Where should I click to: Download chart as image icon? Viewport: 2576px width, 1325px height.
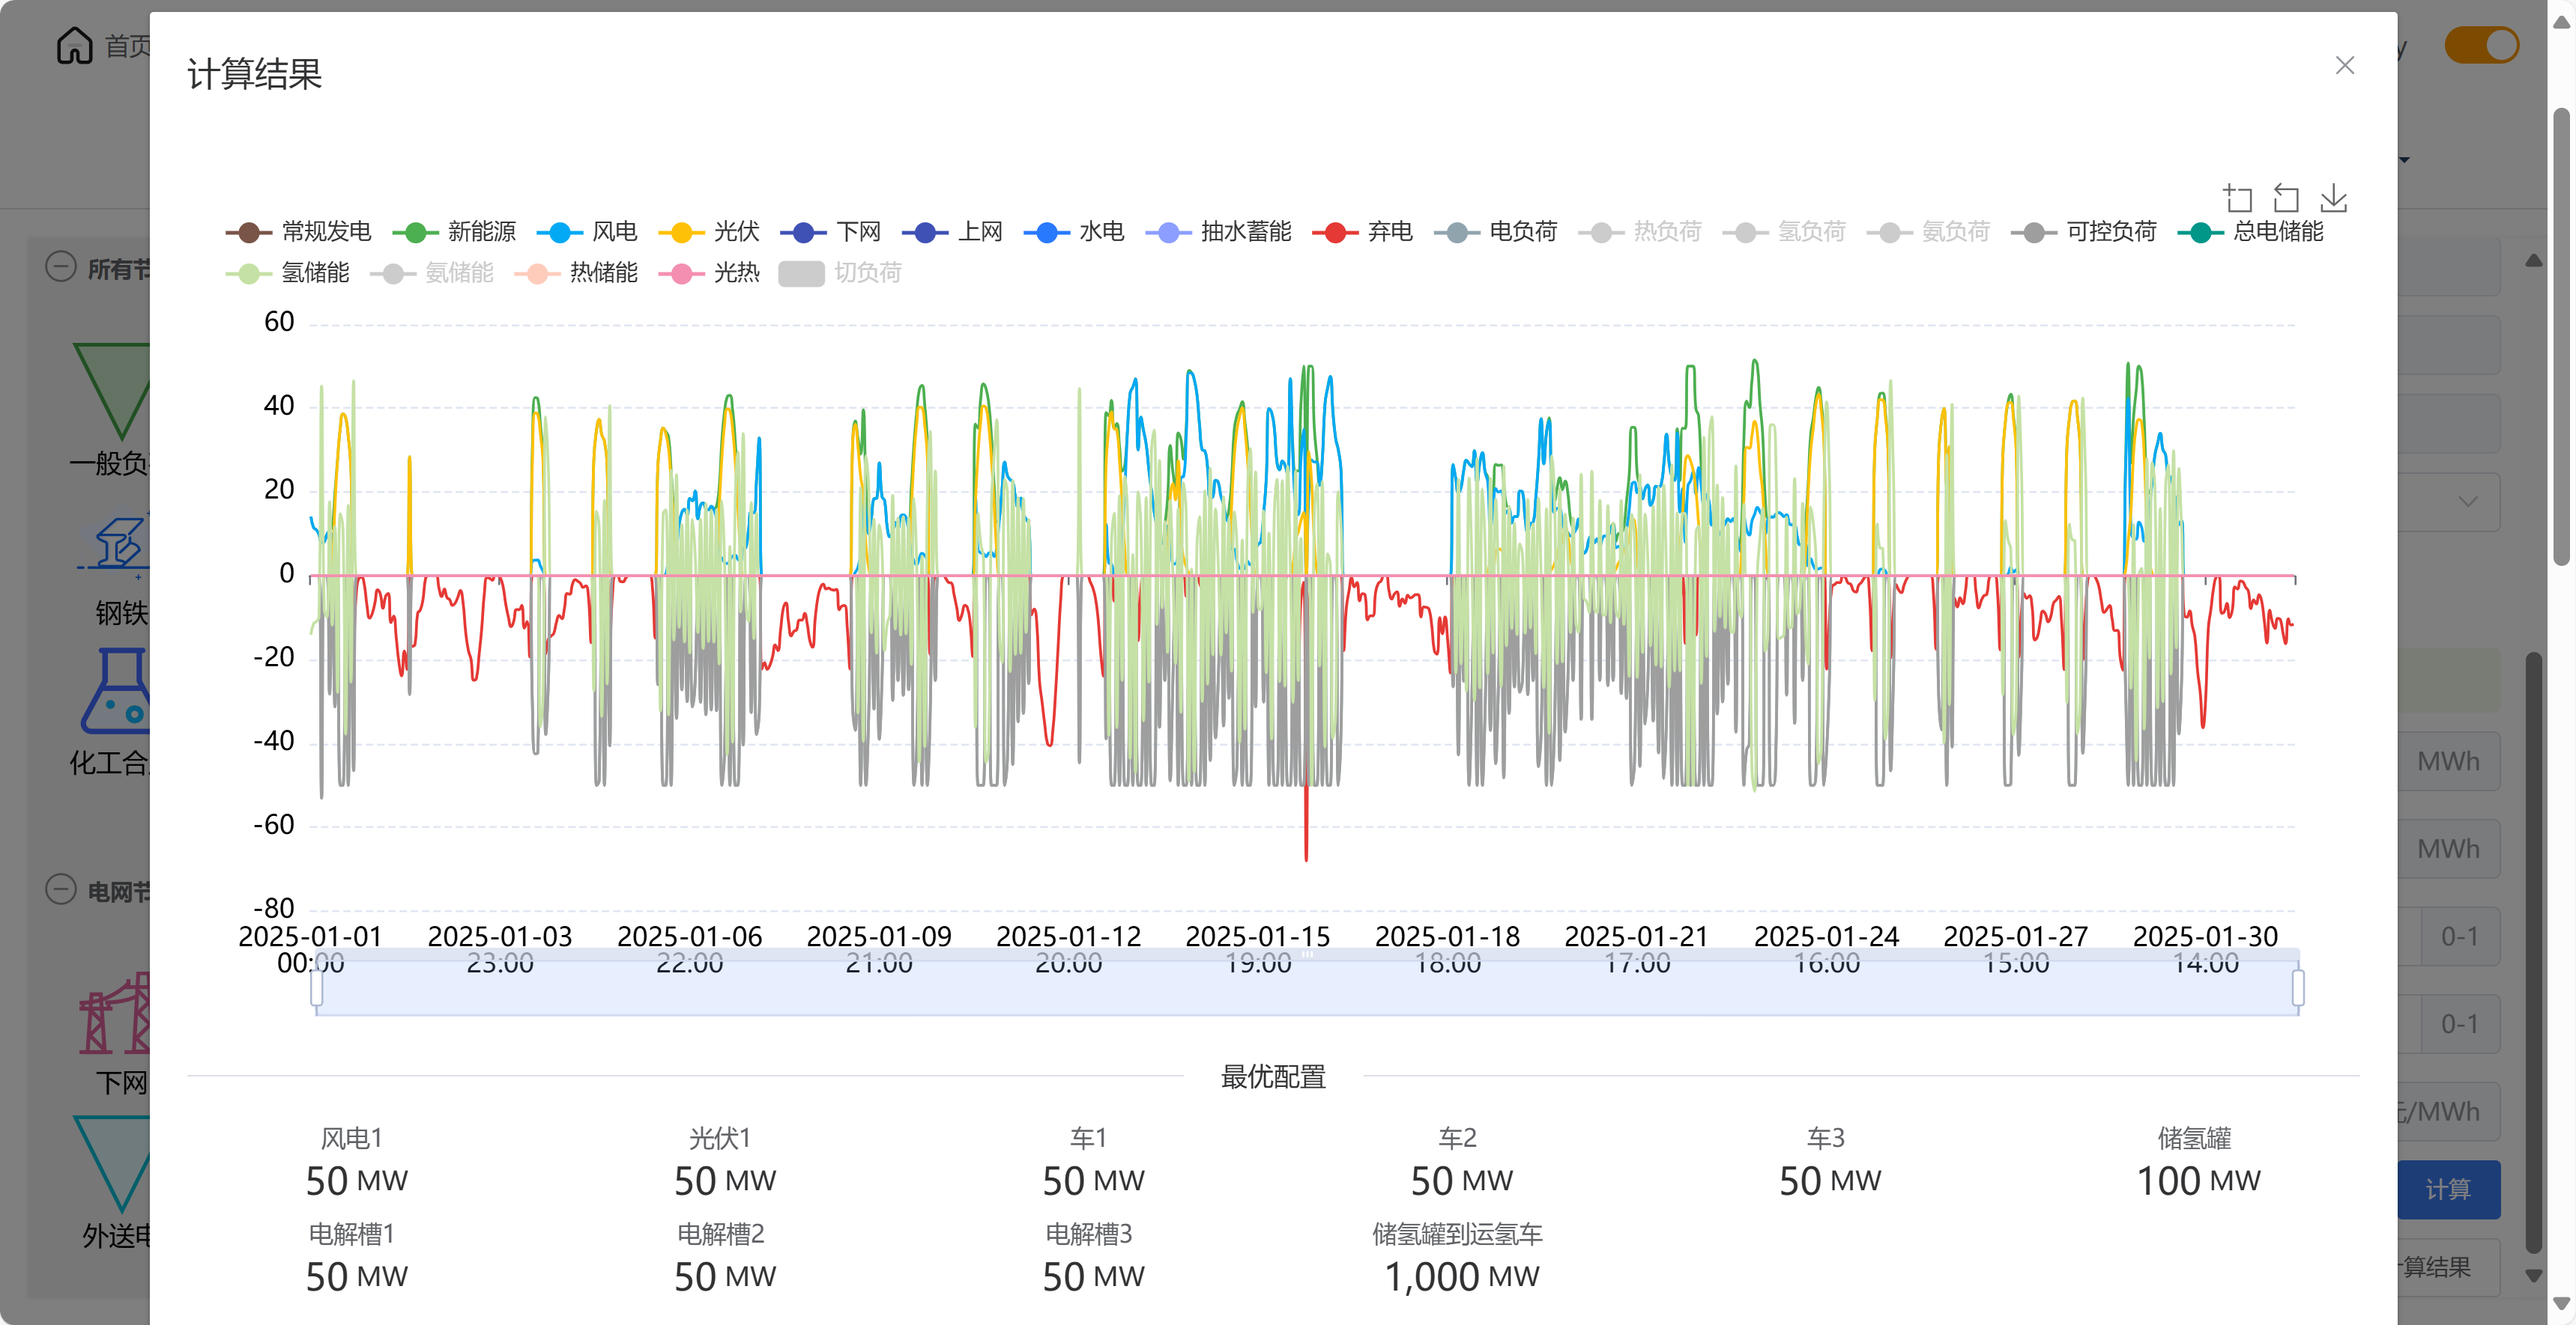tap(2334, 198)
